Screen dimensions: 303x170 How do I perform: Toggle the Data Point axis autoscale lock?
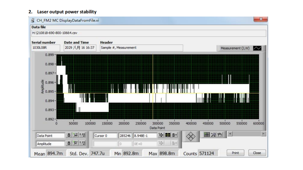pos(69,135)
